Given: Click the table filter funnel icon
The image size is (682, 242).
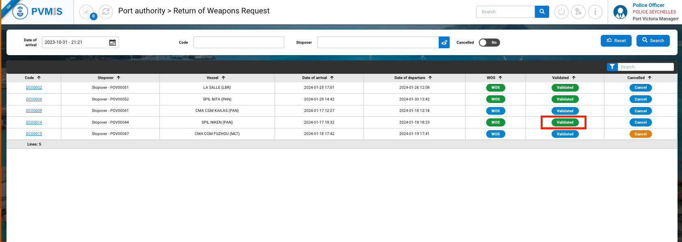Looking at the screenshot, I should pyautogui.click(x=612, y=67).
